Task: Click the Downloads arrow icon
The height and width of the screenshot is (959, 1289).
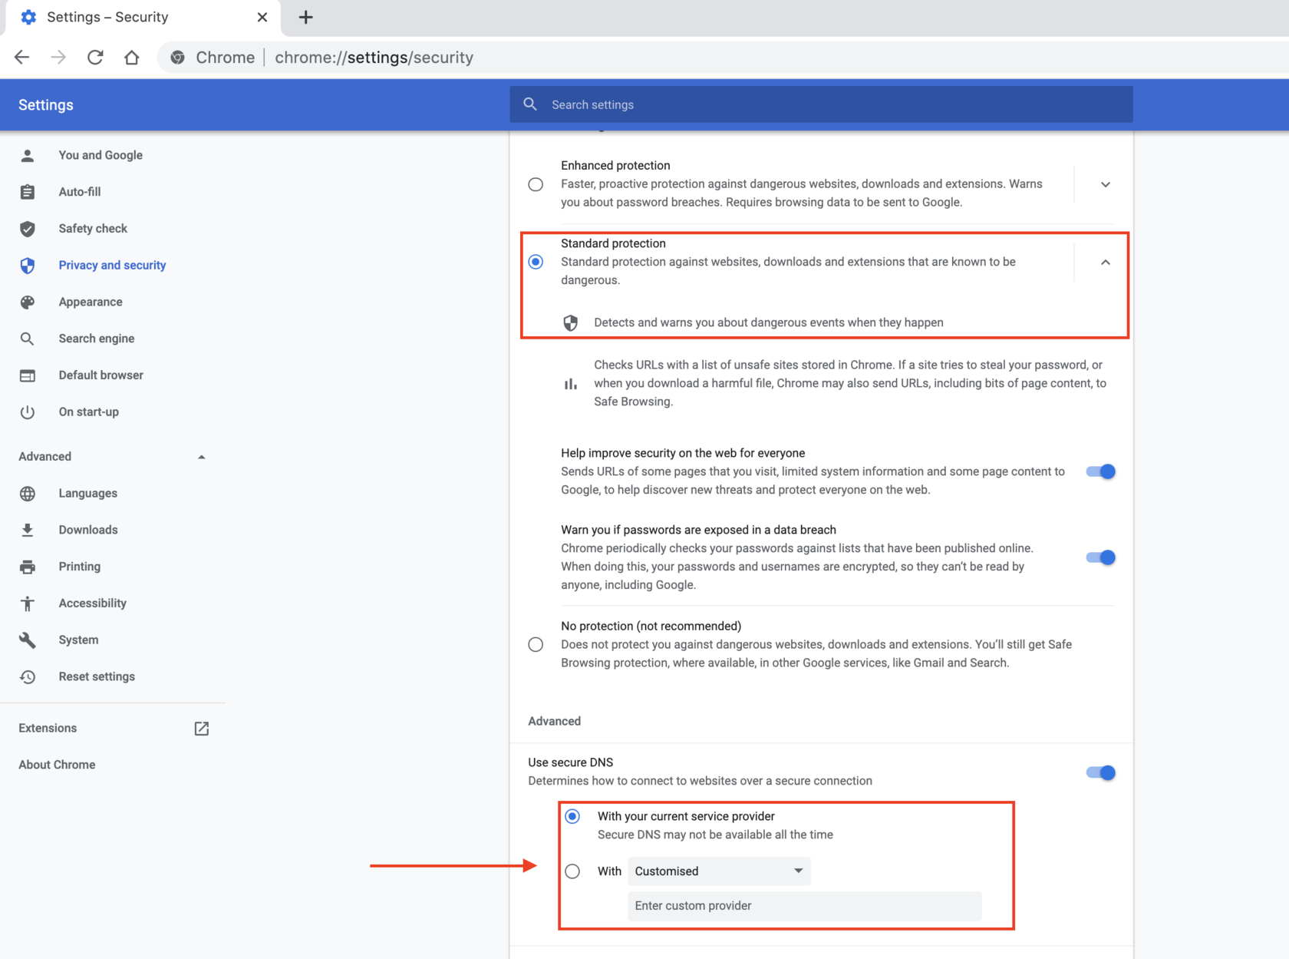Action: [x=28, y=530]
